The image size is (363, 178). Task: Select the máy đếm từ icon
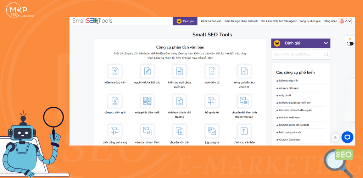[212, 71]
